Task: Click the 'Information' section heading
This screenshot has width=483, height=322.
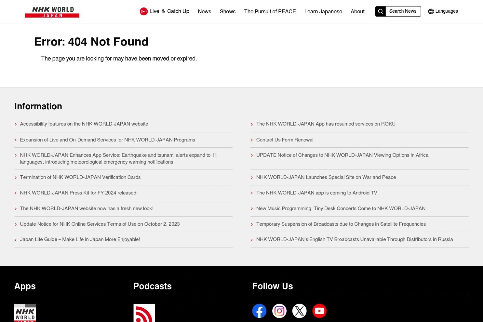Action: point(38,106)
